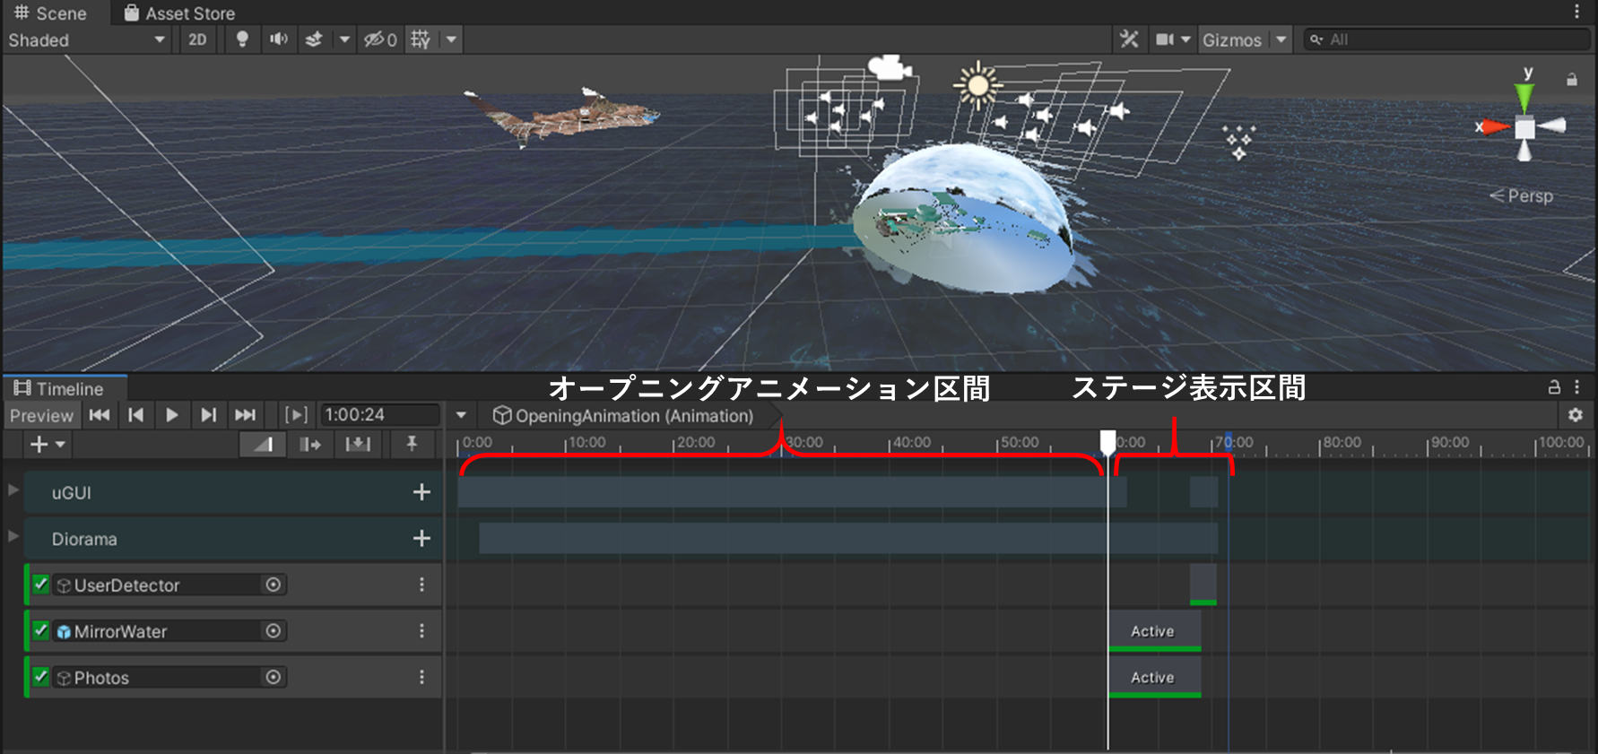
Task: Open the Asset Store tab
Action: point(180,13)
